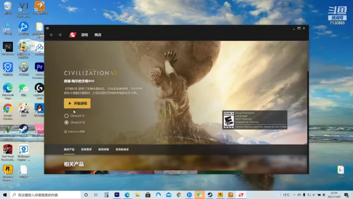The height and width of the screenshot is (199, 353).
Task: Open the 商店 menu item
Action: tap(98, 35)
